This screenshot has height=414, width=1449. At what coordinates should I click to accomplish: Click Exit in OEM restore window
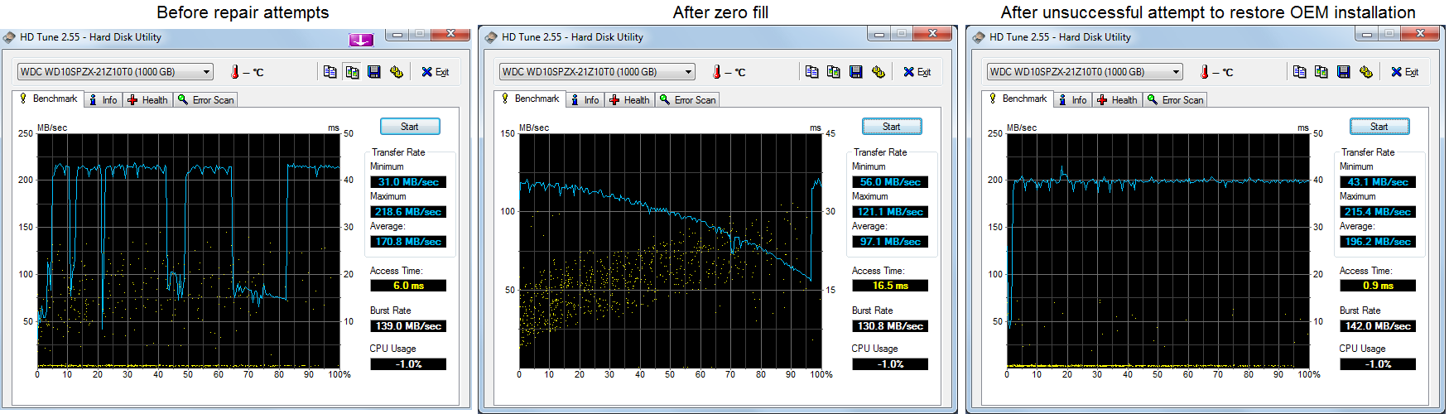coord(1404,72)
